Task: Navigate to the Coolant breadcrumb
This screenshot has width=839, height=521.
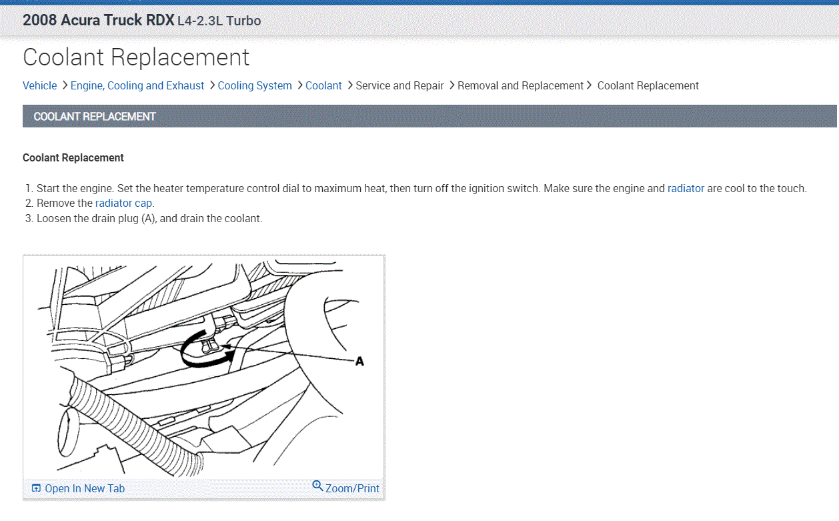Action: tap(323, 85)
